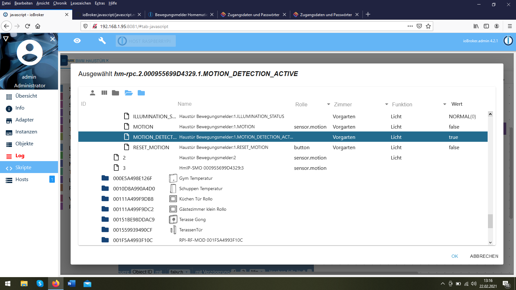Select the MOTION state row
Viewport: 516px width, 290px height.
tap(283, 127)
